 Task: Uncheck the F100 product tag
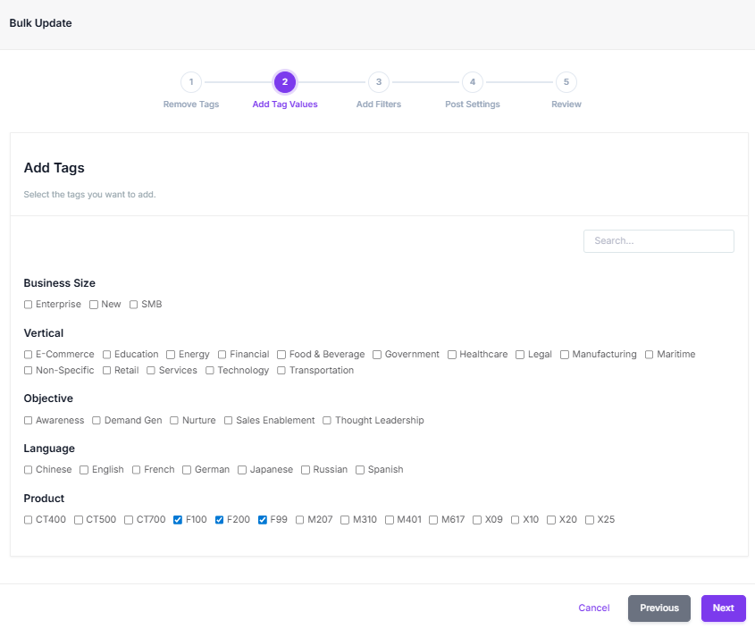click(x=178, y=520)
